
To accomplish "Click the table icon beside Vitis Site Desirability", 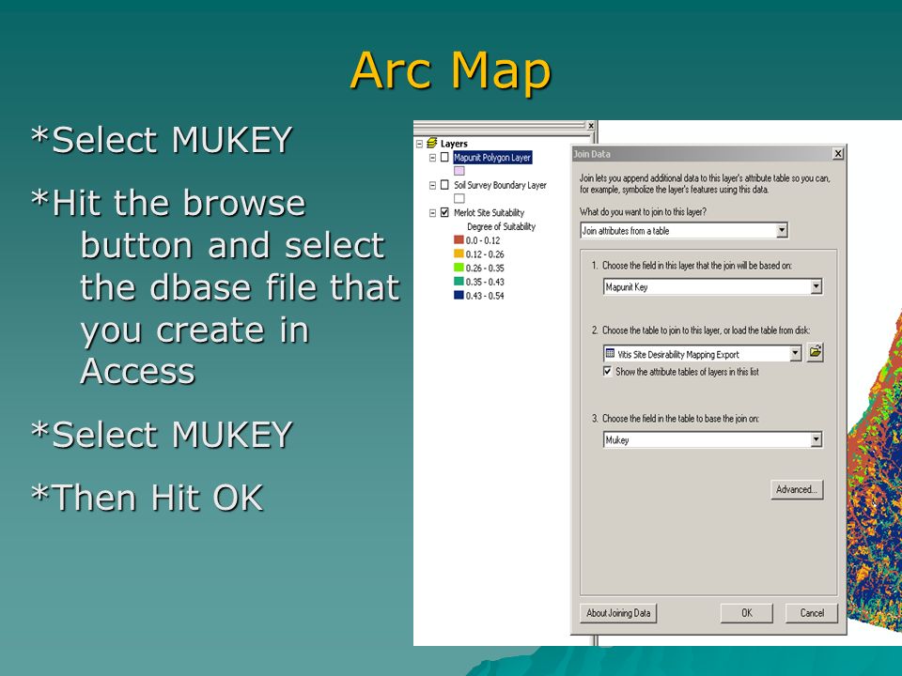I will click(610, 354).
